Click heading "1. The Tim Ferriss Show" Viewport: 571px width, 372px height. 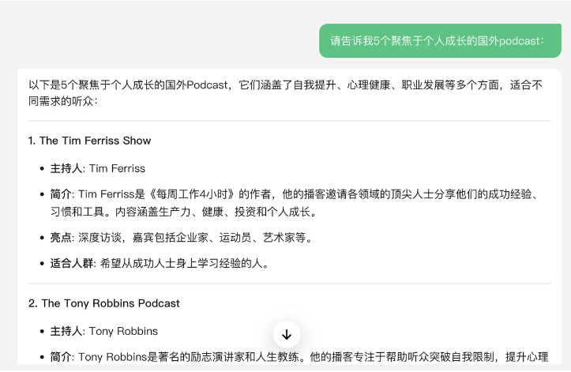pyautogui.click(x=89, y=141)
